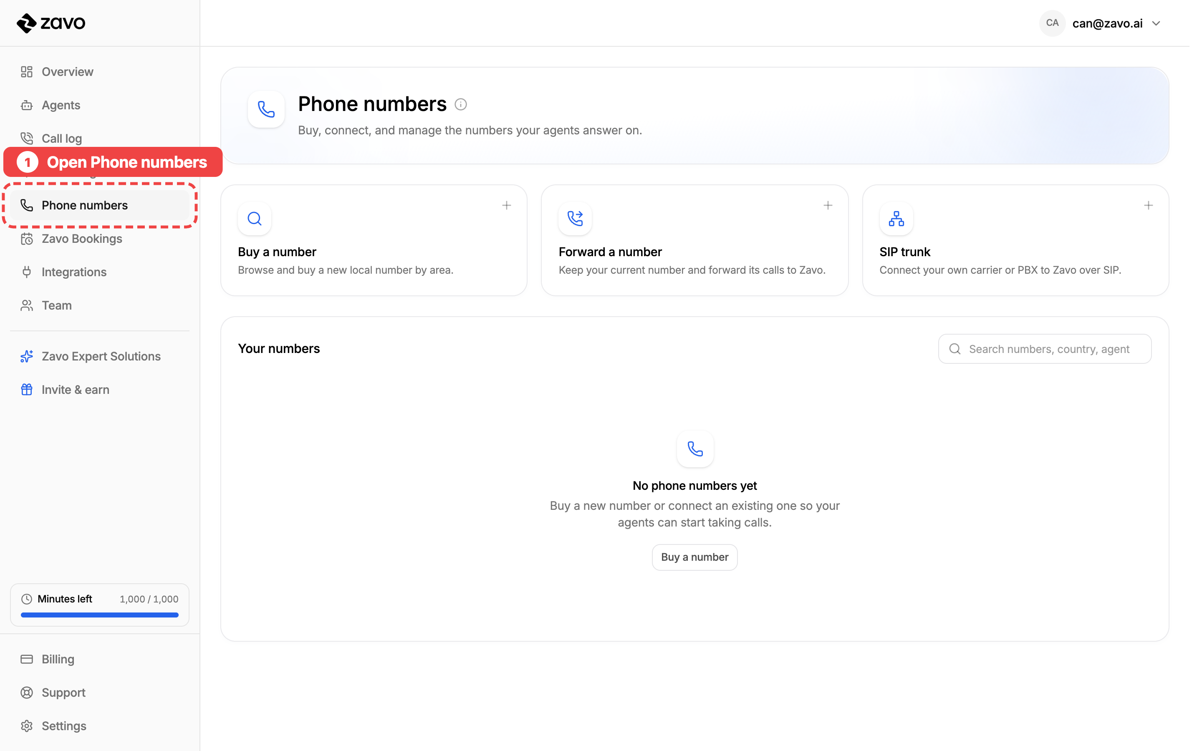The image size is (1202, 751).
Task: Click the Buy a number search icon
Action: pyautogui.click(x=254, y=219)
